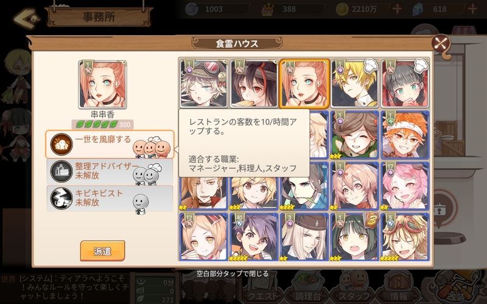Select the goggles-cap character portrait
The width and height of the screenshot is (487, 304).
pyautogui.click(x=204, y=84)
